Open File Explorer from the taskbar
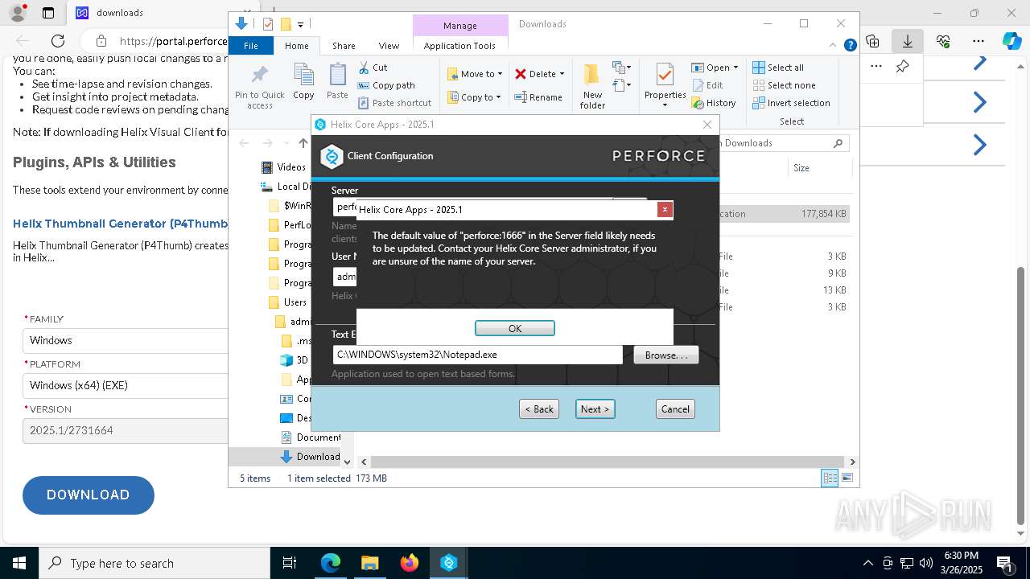 coord(370,563)
